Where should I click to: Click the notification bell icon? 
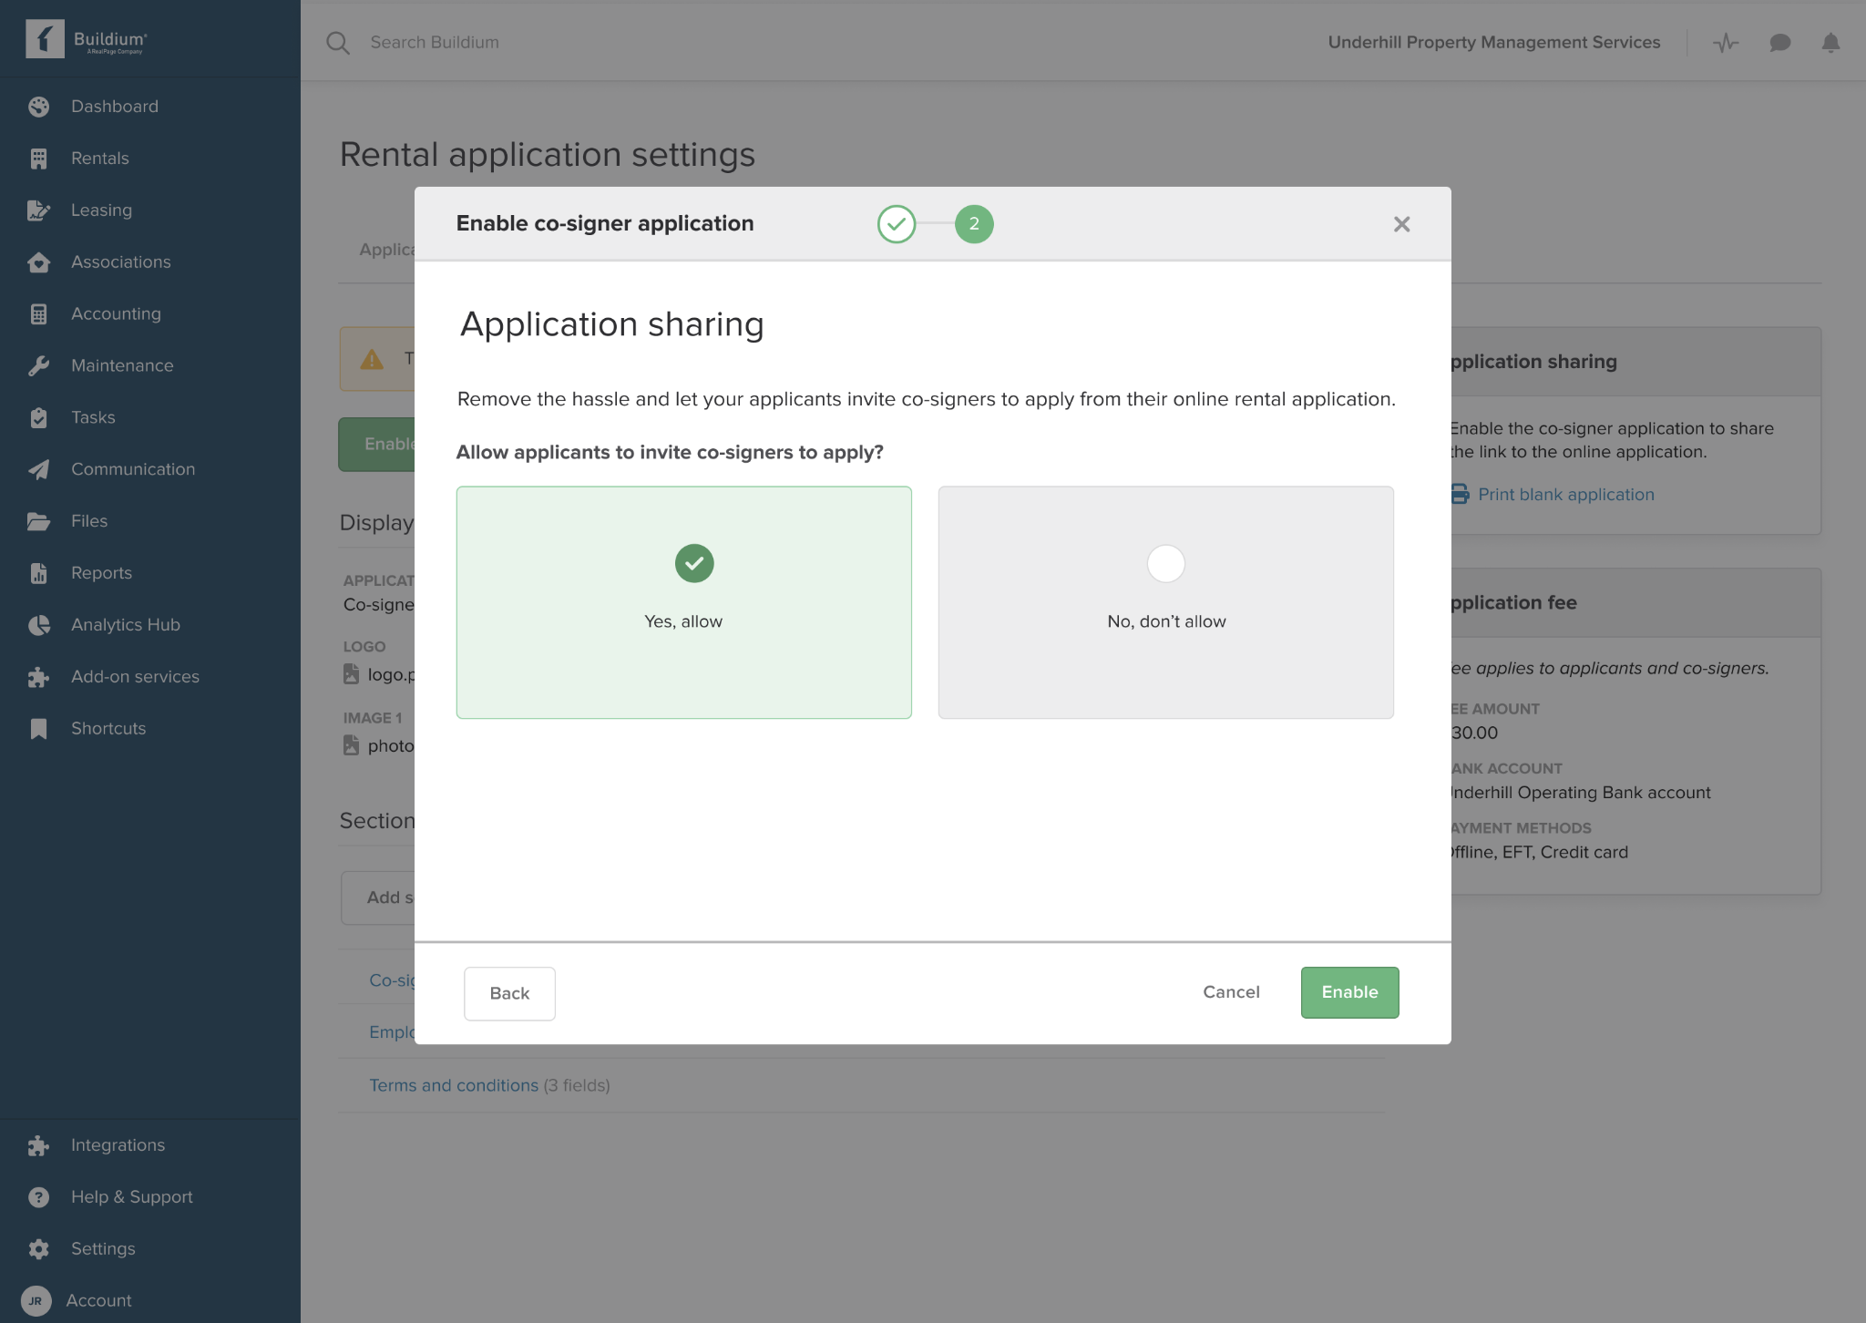point(1829,42)
